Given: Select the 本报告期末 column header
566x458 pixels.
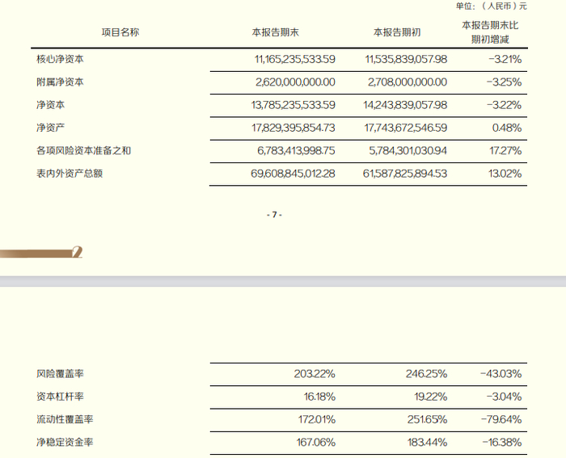Looking at the screenshot, I should coord(276,32).
